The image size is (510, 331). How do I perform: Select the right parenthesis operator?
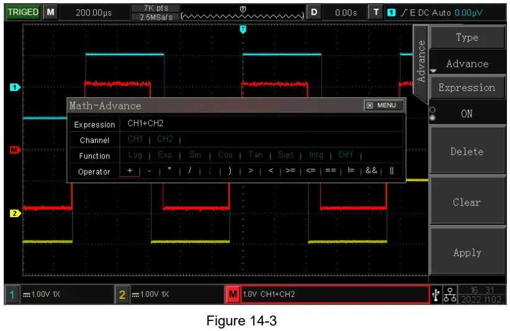pyautogui.click(x=230, y=171)
